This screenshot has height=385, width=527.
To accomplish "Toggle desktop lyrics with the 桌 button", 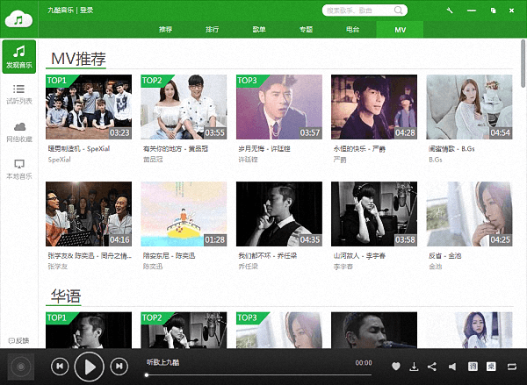I will tap(493, 367).
